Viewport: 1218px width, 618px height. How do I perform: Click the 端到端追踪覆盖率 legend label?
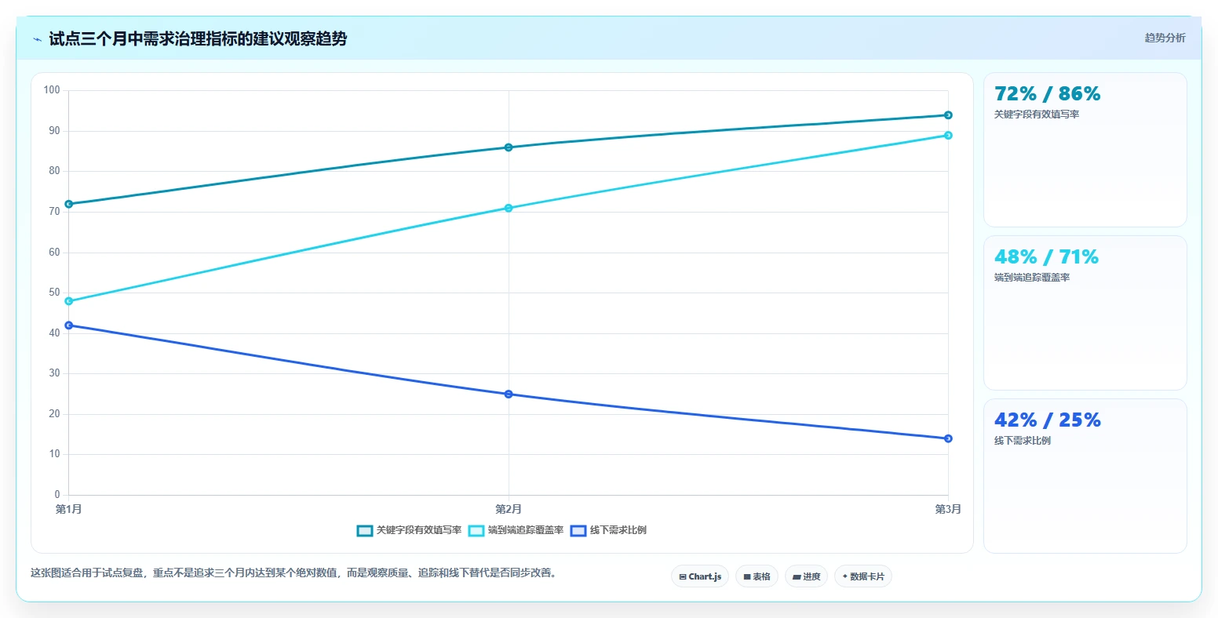(526, 531)
